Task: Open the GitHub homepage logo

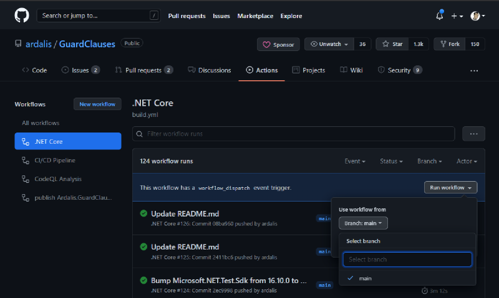Action: coord(22,16)
